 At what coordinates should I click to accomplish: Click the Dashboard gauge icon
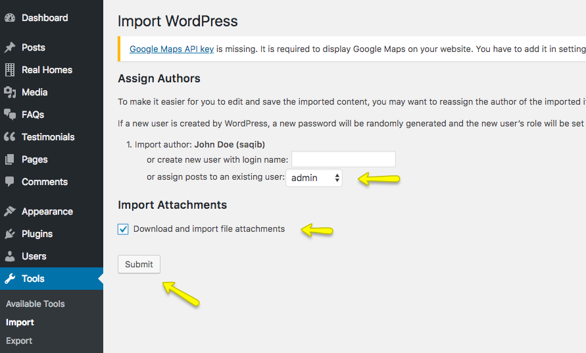click(10, 18)
